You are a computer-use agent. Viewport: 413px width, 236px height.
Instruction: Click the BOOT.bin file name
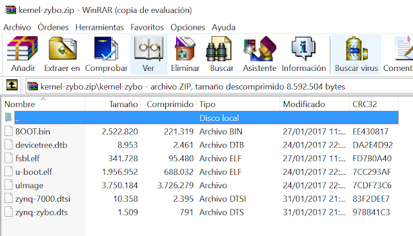33,132
